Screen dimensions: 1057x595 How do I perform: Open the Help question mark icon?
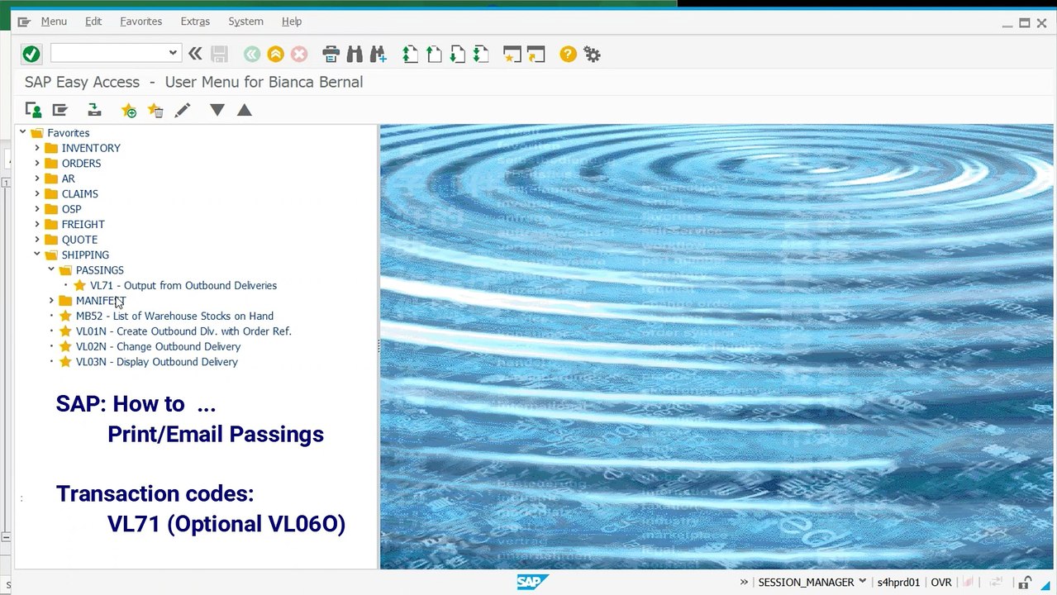point(568,55)
